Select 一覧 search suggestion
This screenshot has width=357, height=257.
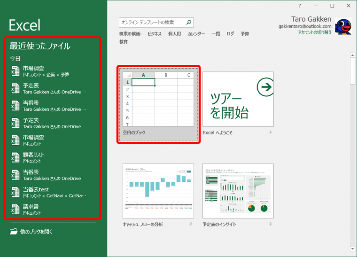[x=216, y=34]
